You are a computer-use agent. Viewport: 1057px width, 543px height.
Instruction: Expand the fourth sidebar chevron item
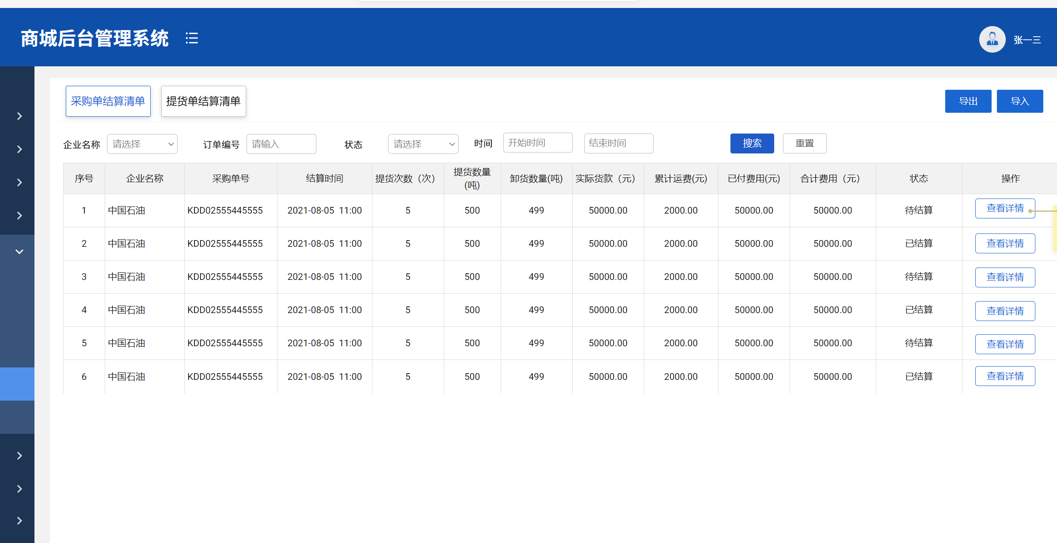(x=19, y=215)
